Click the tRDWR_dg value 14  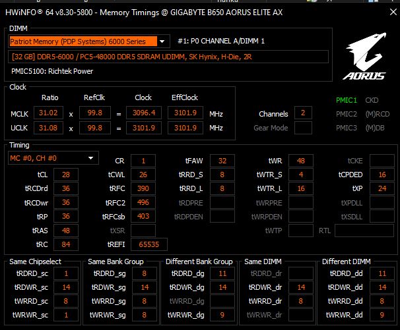coord(222,287)
